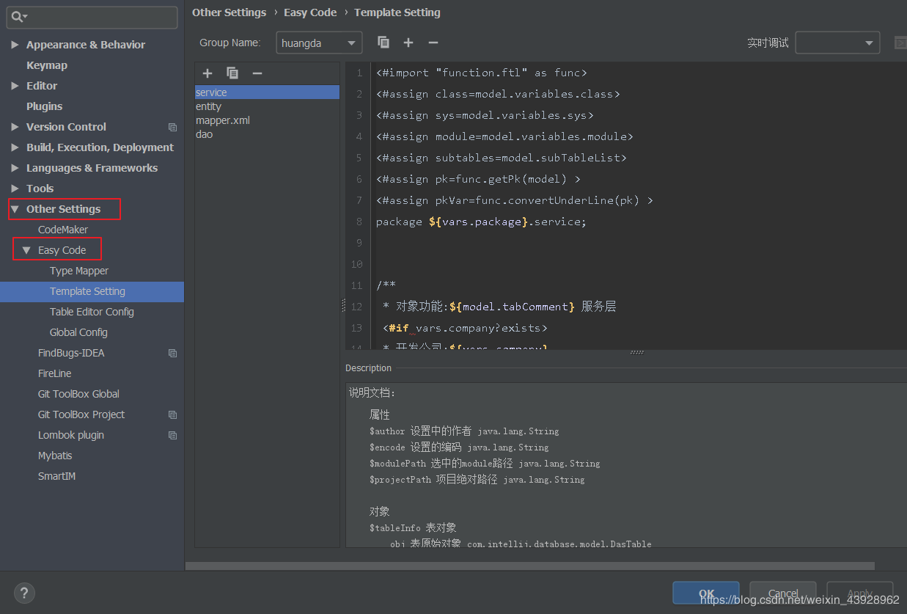
Task: Click the OK button
Action: 706,593
